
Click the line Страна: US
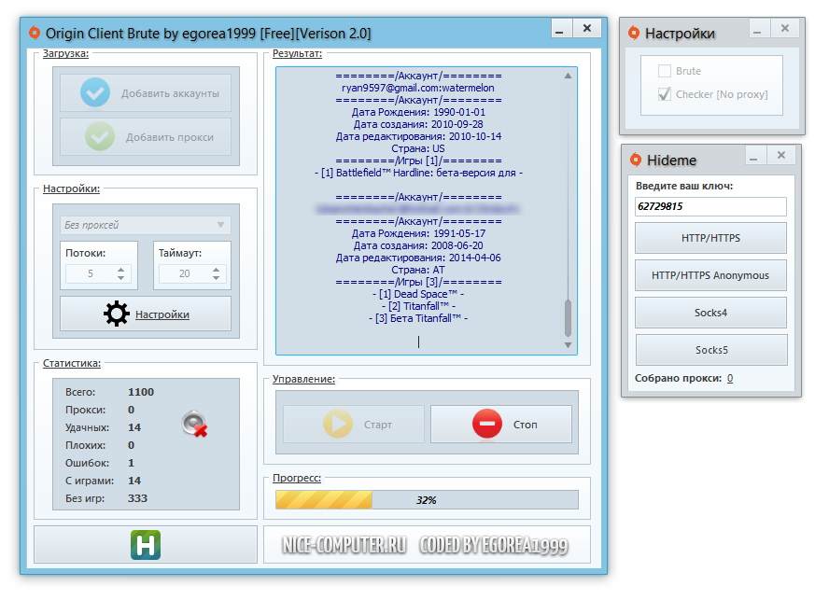coord(418,148)
